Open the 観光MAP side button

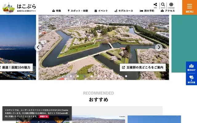(191, 67)
